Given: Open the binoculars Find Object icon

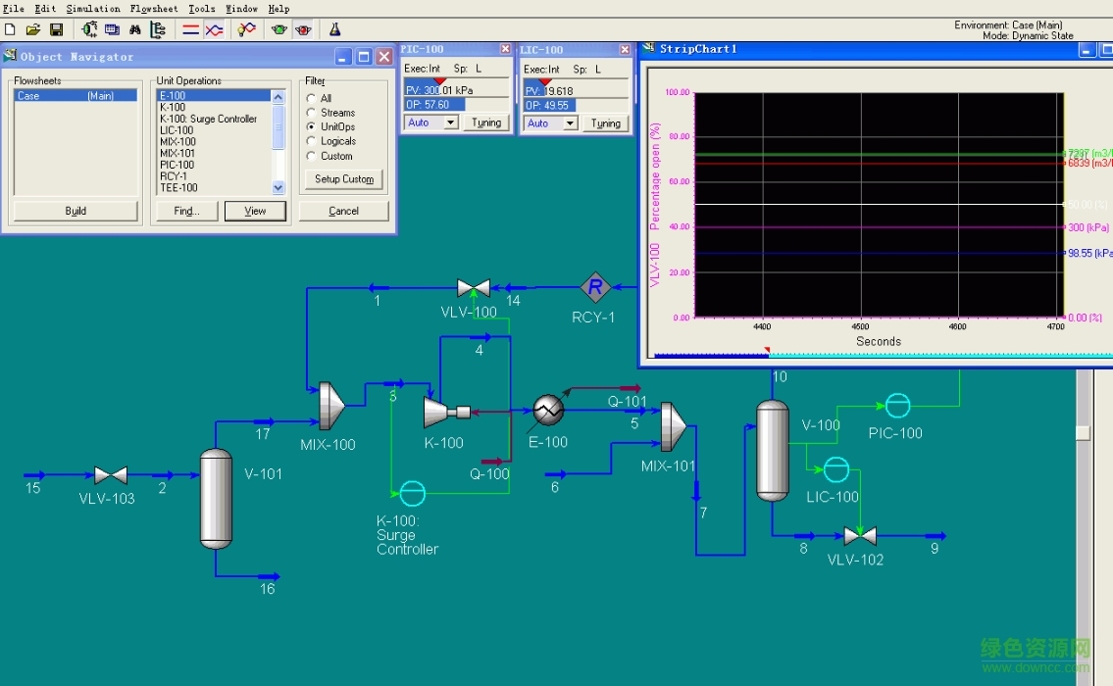Looking at the screenshot, I should (134, 30).
